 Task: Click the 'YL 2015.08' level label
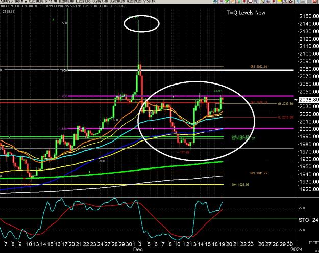click(285, 117)
